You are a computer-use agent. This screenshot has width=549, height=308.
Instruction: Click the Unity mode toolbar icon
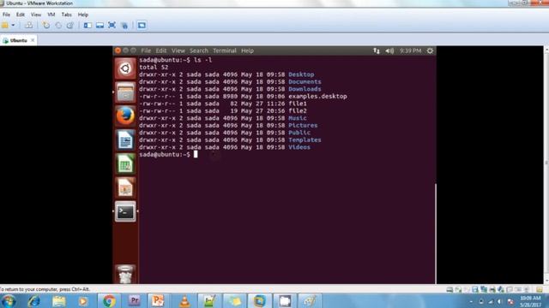[124, 25]
